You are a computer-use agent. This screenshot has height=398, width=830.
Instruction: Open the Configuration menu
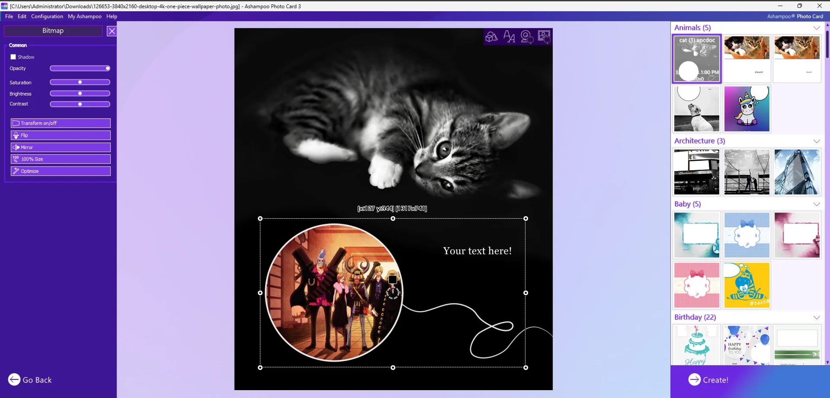pos(47,16)
